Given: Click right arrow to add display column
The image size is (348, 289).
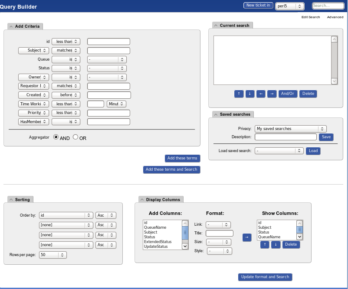Looking at the screenshot, I should pos(247,237).
